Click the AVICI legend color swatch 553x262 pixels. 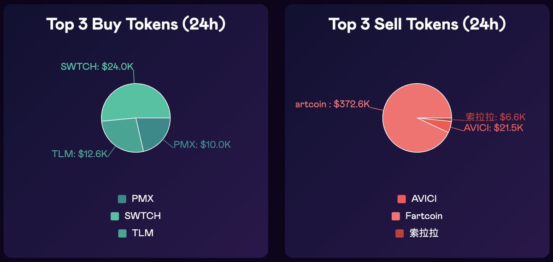(x=401, y=199)
